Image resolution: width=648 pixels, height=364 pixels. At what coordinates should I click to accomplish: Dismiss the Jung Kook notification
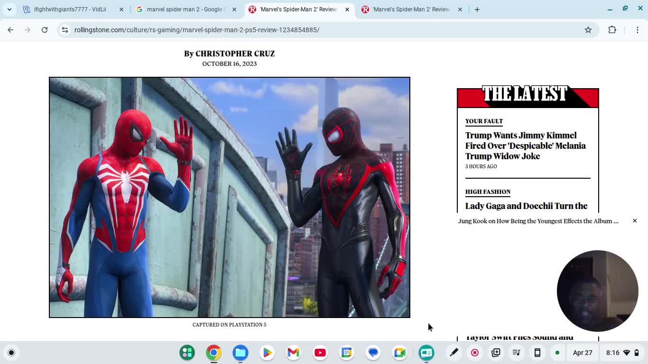click(635, 220)
